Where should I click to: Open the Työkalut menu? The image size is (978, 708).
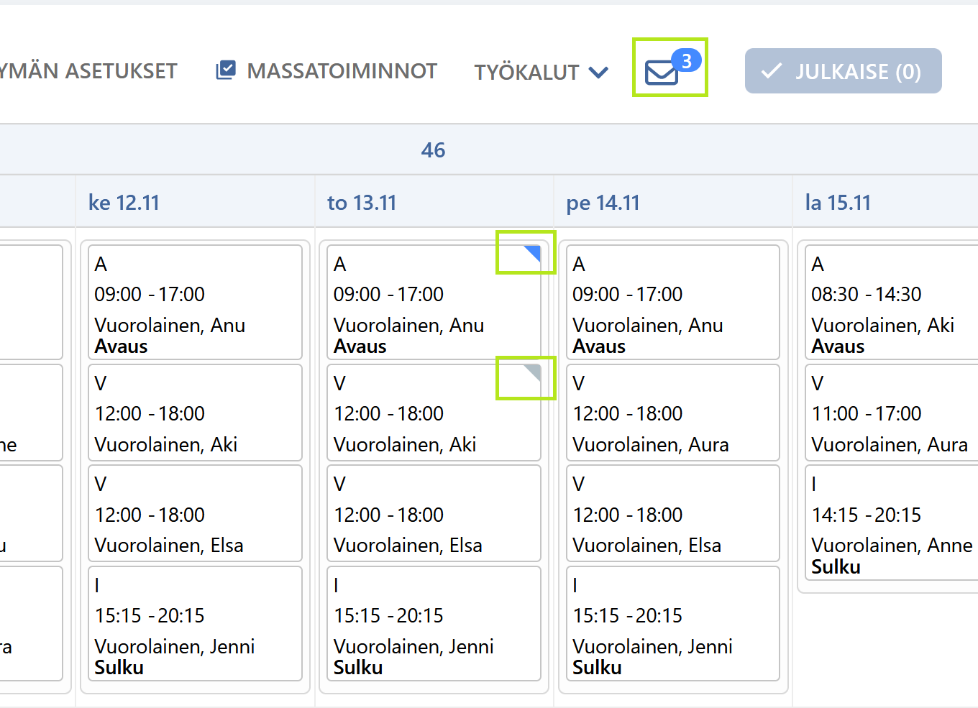[x=541, y=72]
